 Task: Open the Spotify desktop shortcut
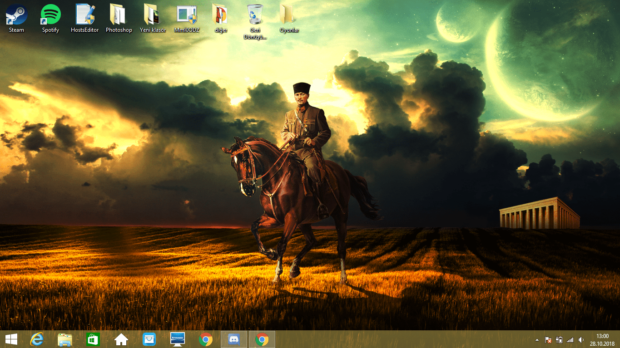(x=50, y=18)
